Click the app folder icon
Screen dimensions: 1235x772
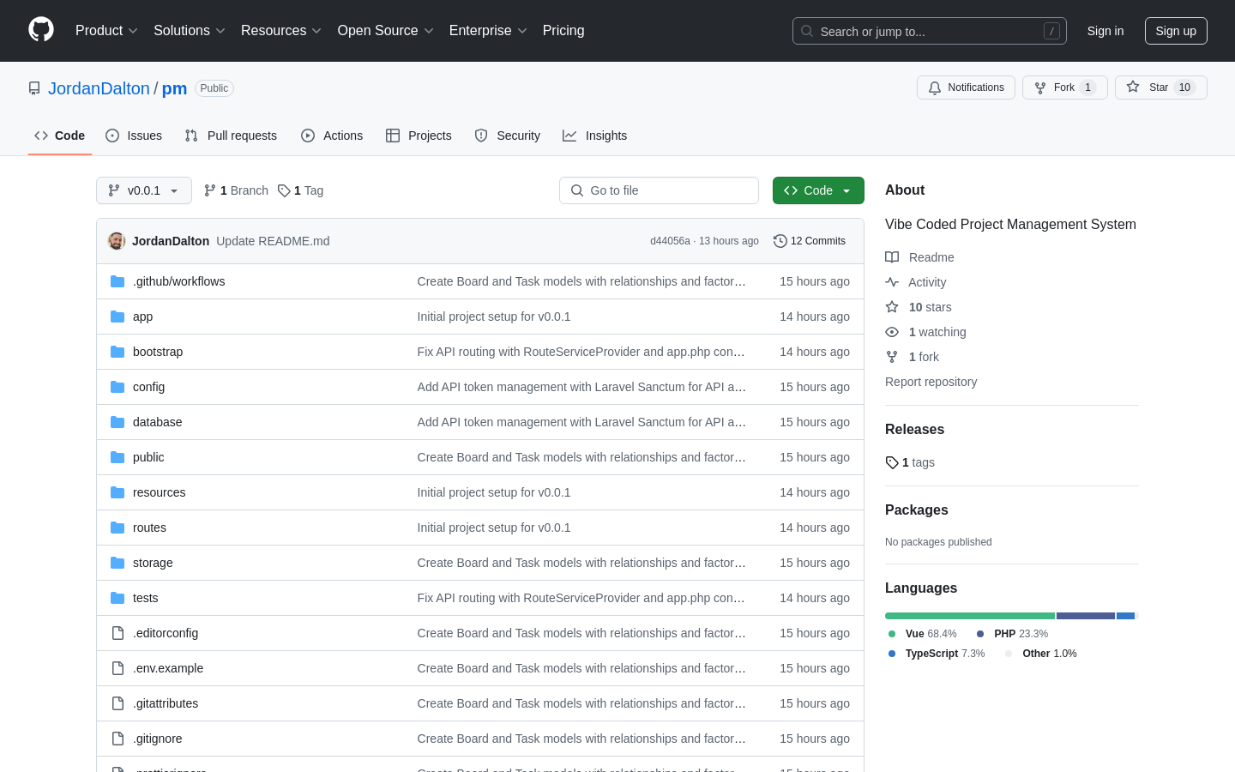click(x=117, y=317)
